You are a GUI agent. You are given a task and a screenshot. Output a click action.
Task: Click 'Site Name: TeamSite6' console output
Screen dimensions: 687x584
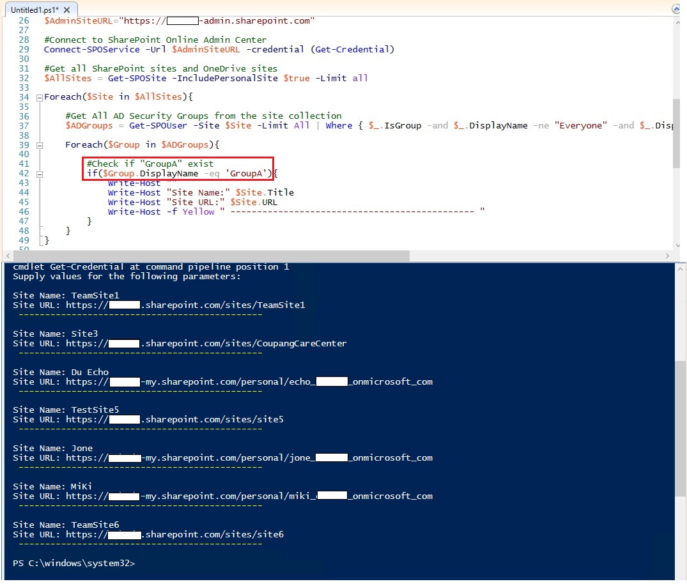click(66, 525)
